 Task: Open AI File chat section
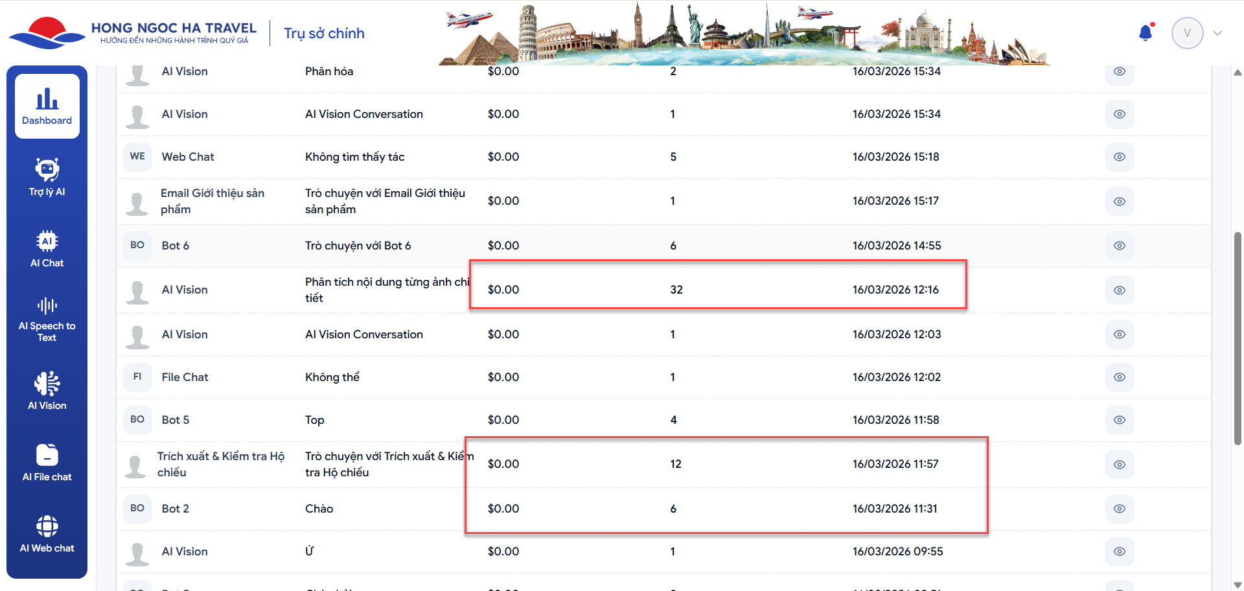tap(47, 462)
